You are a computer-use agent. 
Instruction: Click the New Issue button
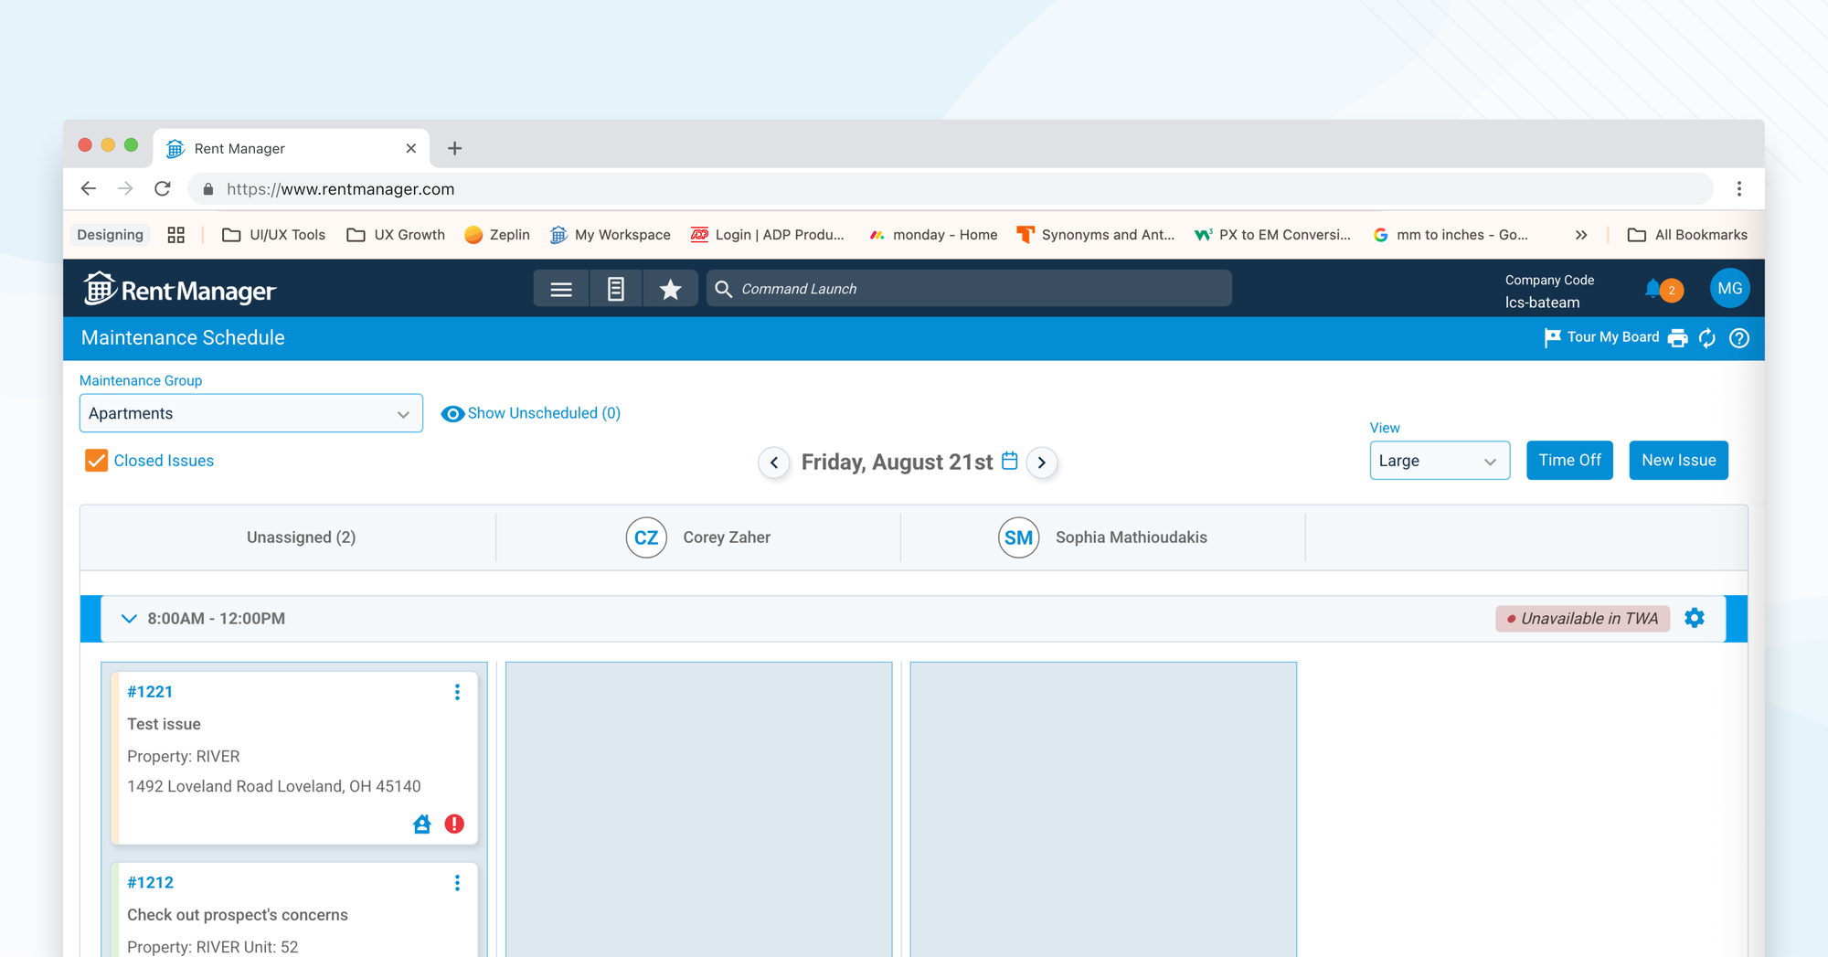pos(1678,461)
